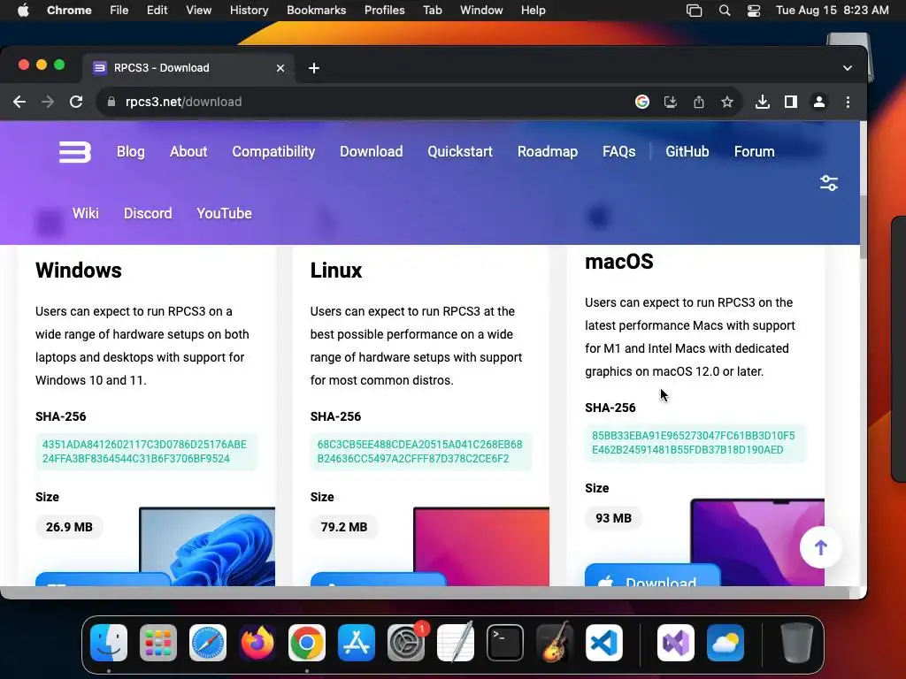Open the Chrome profile avatar
906x679 pixels.
[818, 103]
